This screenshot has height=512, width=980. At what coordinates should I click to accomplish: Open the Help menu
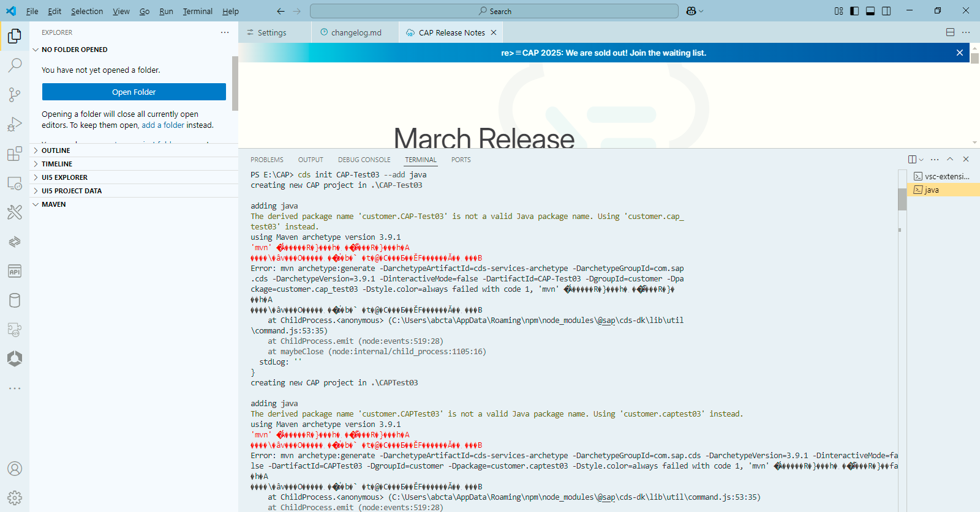(230, 11)
